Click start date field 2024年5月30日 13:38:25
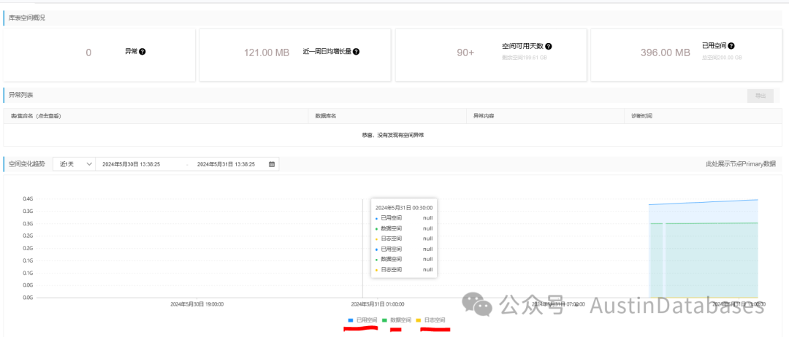Screen dimensions: 789x337 [131, 164]
